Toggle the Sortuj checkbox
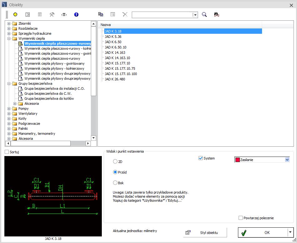Image resolution: width=297 pixels, height=243 pixels. (7, 152)
